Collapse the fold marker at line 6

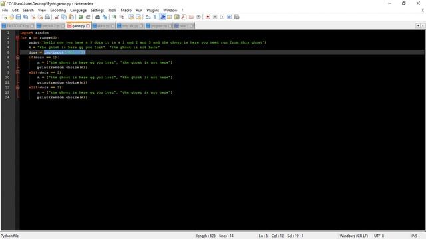17,58
